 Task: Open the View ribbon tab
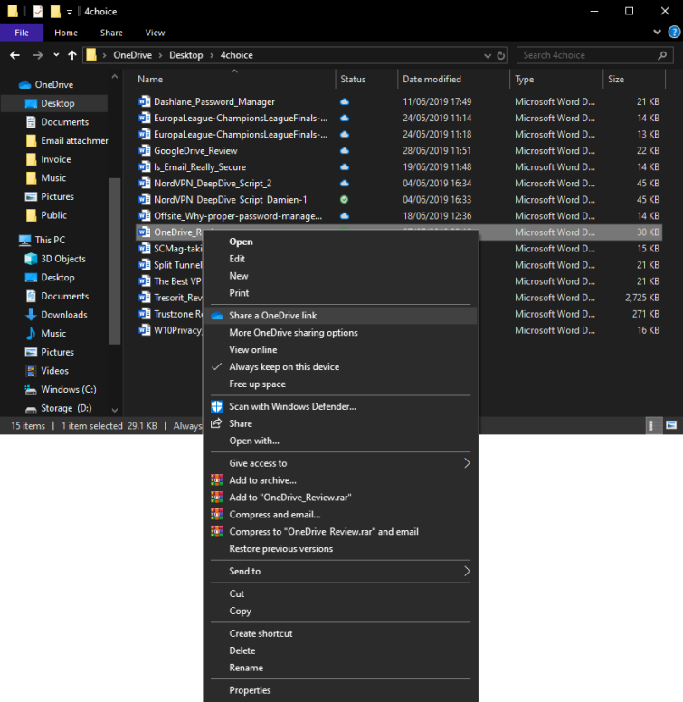(x=155, y=33)
